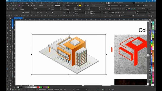Click the orange isometric building image
This screenshot has height=91, width=162.
click(69, 54)
